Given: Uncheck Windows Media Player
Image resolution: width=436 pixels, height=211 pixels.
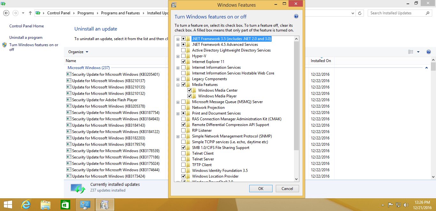Looking at the screenshot, I should (x=190, y=96).
